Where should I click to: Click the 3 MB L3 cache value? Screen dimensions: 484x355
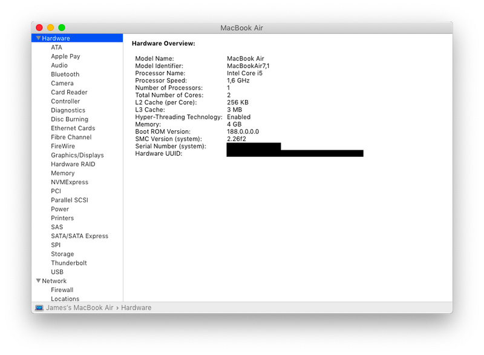tap(234, 110)
